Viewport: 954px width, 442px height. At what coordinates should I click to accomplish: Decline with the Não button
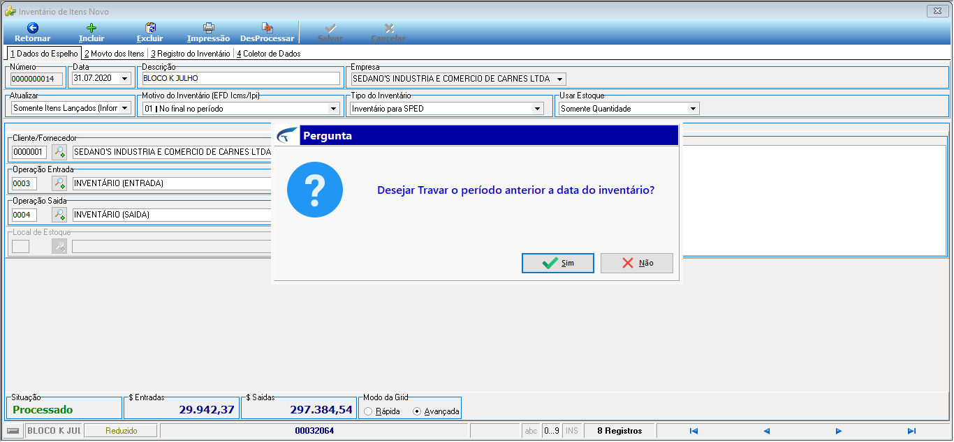(637, 263)
